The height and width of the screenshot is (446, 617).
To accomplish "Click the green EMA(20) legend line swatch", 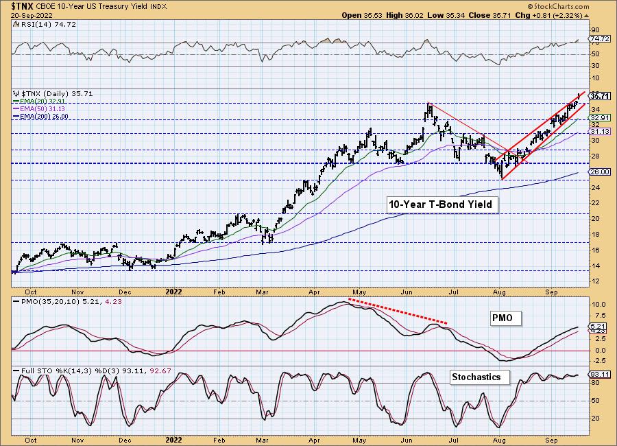I will [16, 102].
